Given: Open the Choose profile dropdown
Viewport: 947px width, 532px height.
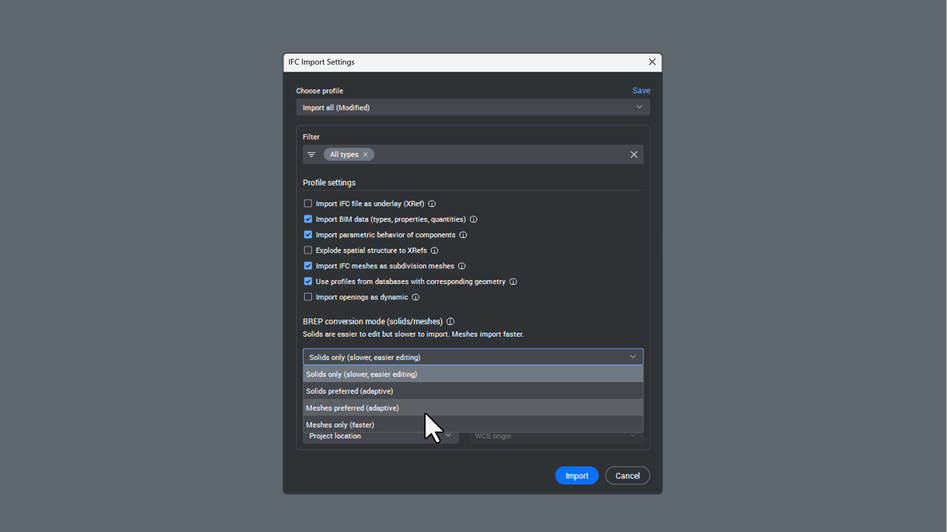Looking at the screenshot, I should (x=473, y=107).
